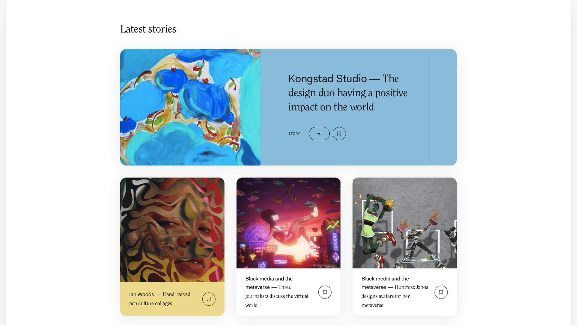Save the Three journalists discuss story bookmark
The image size is (577, 325).
tap(325, 292)
